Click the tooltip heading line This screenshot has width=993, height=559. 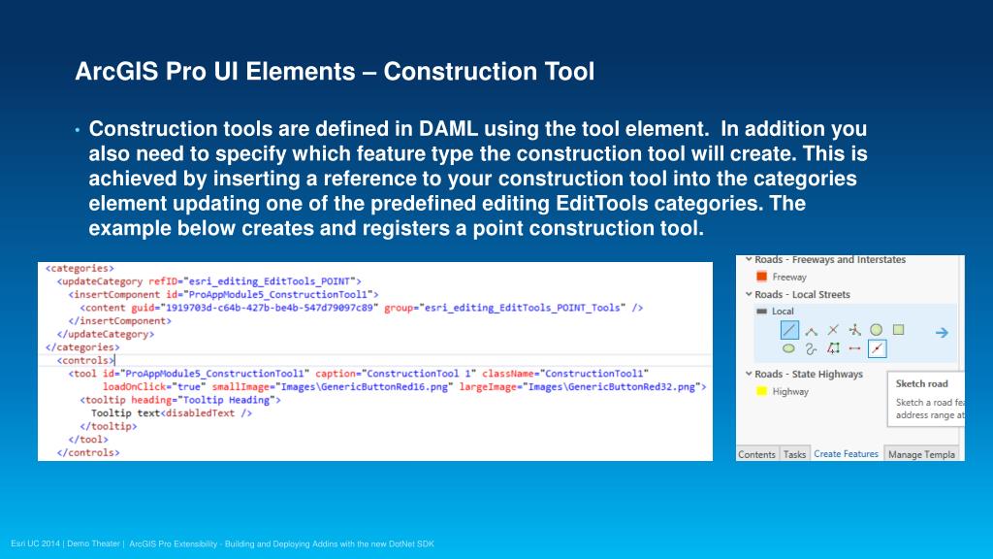point(179,400)
